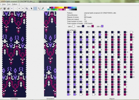
Task: Shift pattern right with arrow icon
Action: (23, 9)
